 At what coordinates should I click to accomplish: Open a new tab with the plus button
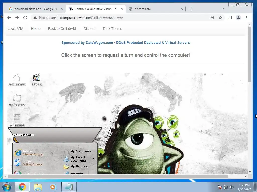[191, 9]
